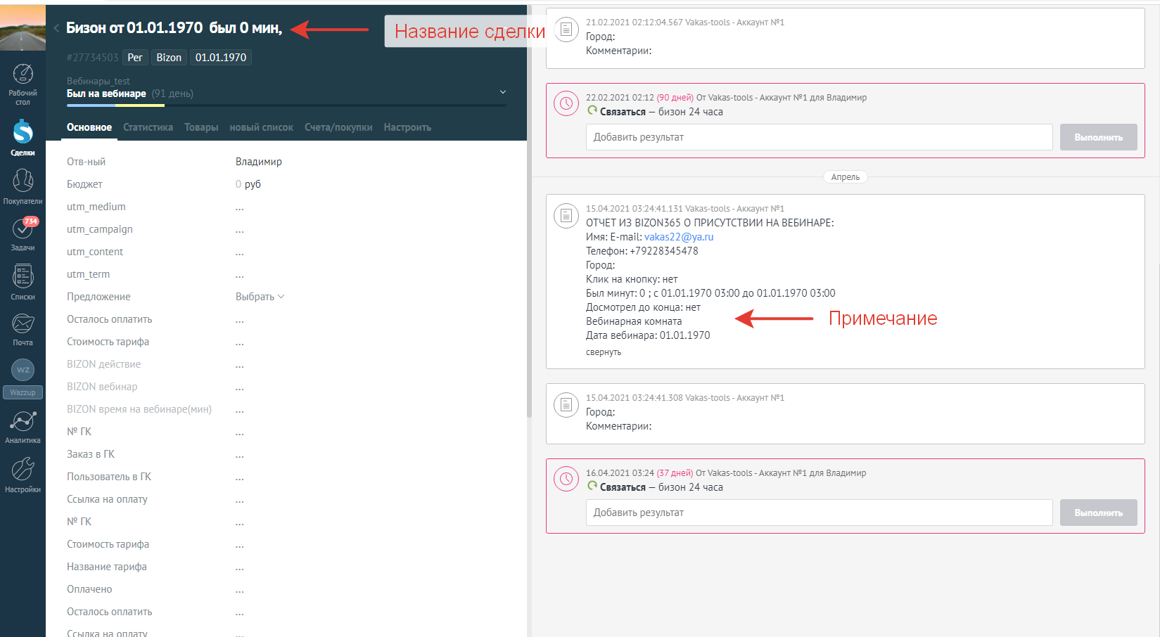The width and height of the screenshot is (1160, 637).
Task: Click Выполнить on the 16.04.2021 task
Action: 1098,513
